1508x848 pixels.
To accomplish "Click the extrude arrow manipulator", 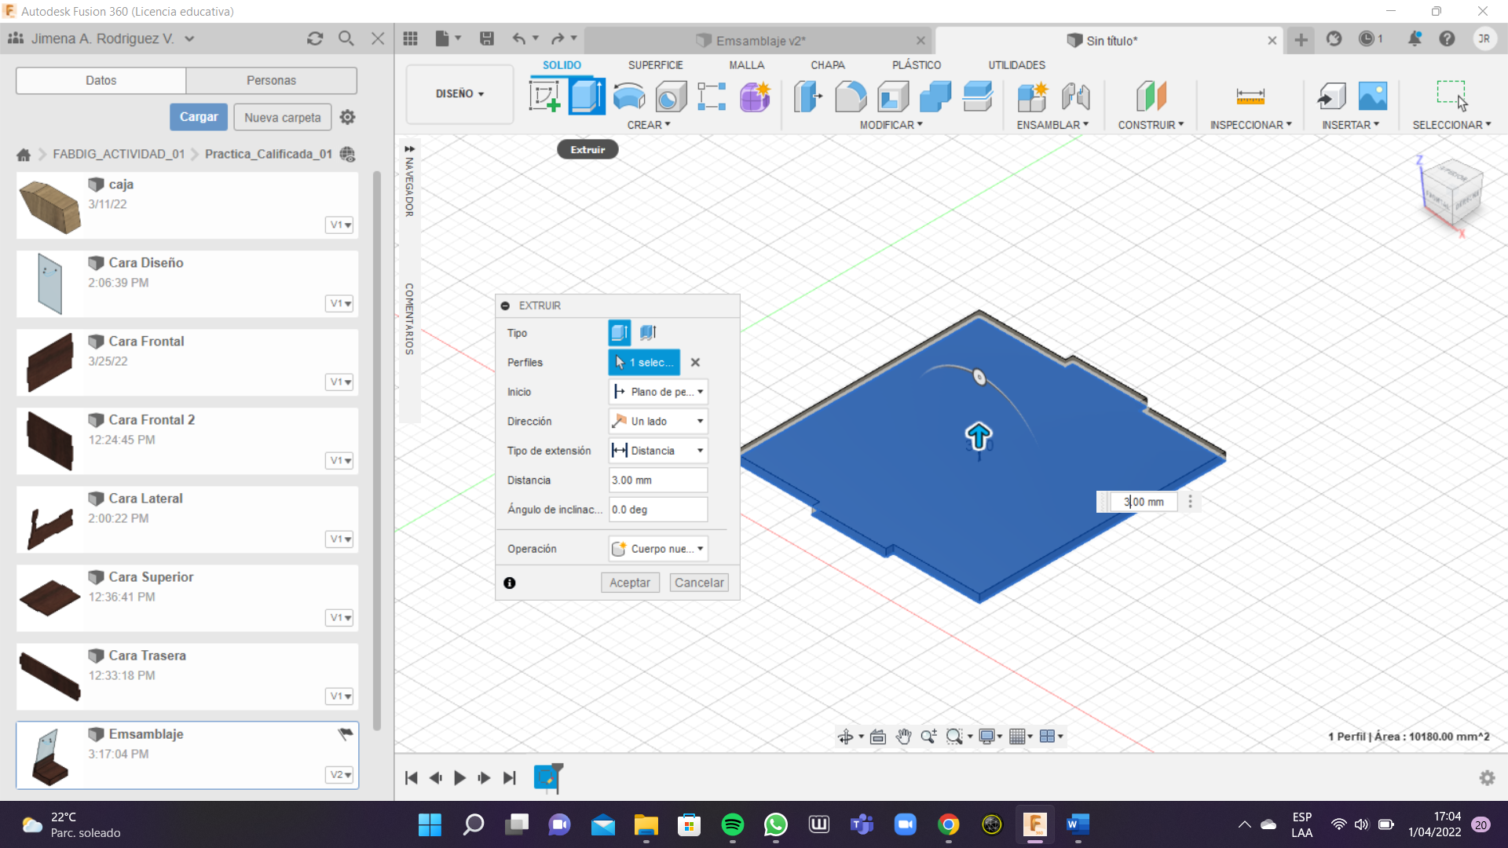I will point(979,436).
